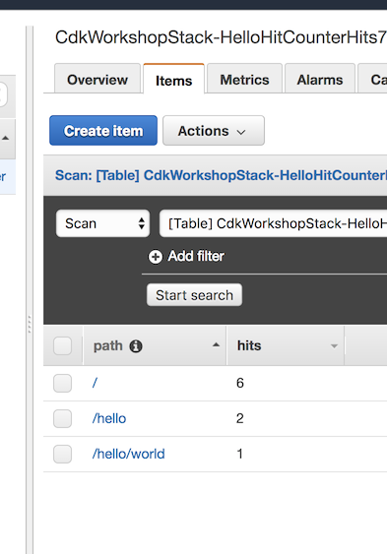
Task: Check the box for the / row
Action: 63,384
